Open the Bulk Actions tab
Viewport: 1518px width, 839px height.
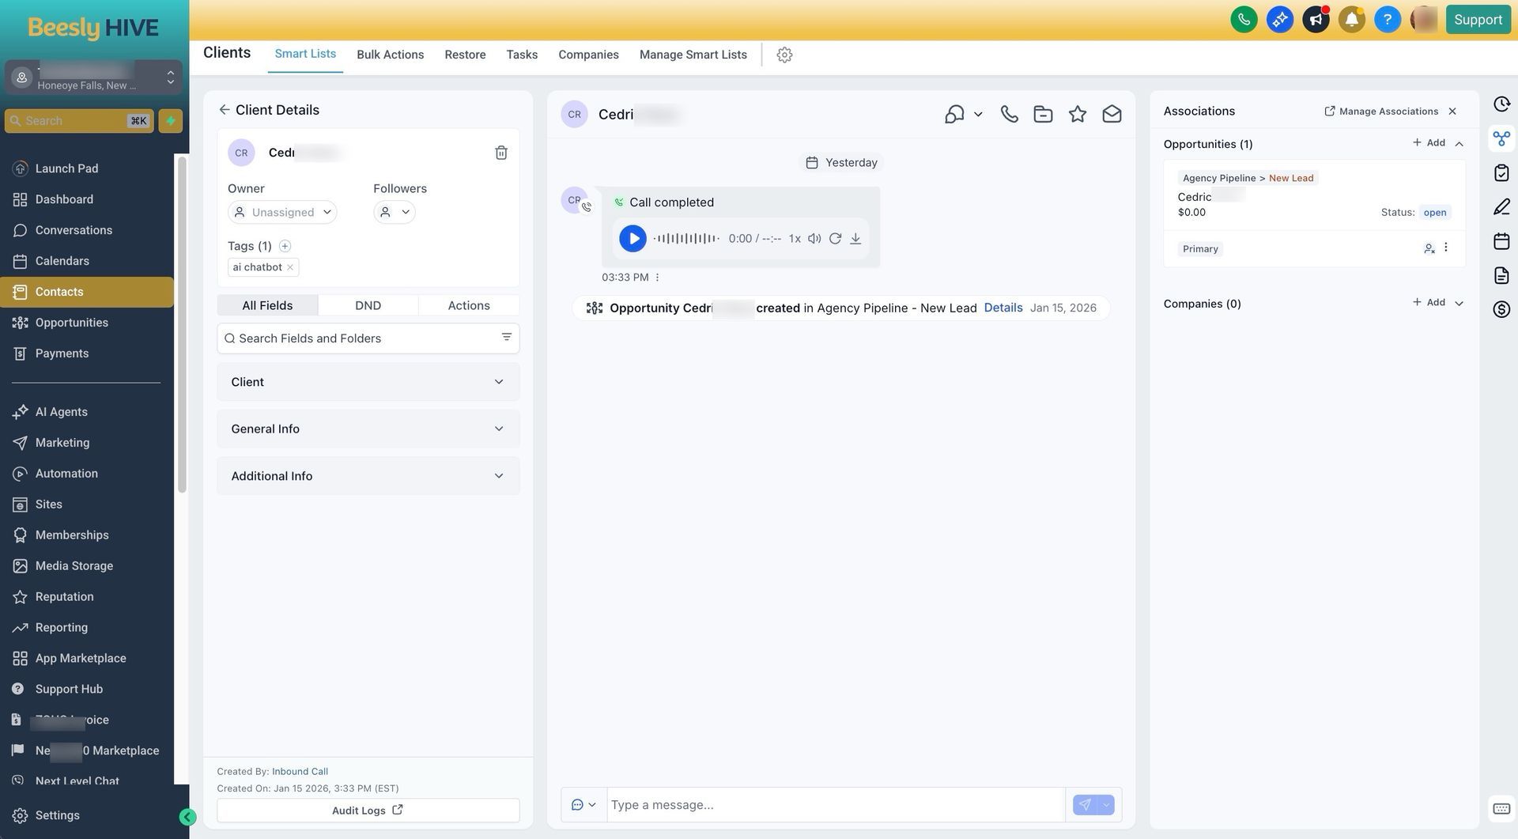pyautogui.click(x=390, y=55)
